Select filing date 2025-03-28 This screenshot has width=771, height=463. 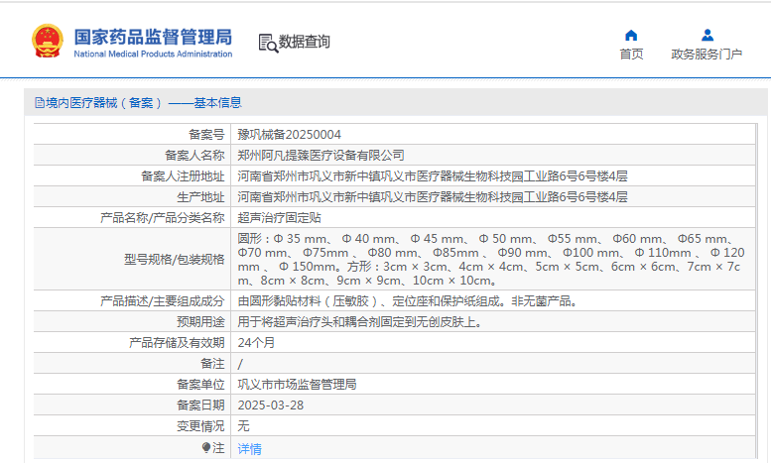[x=271, y=405]
